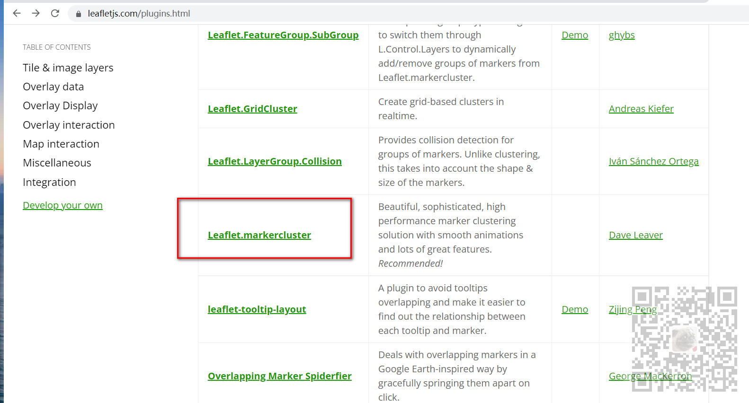Open Leaflet.LayerGroup.Collision plugin link
The width and height of the screenshot is (749, 403).
tap(275, 161)
